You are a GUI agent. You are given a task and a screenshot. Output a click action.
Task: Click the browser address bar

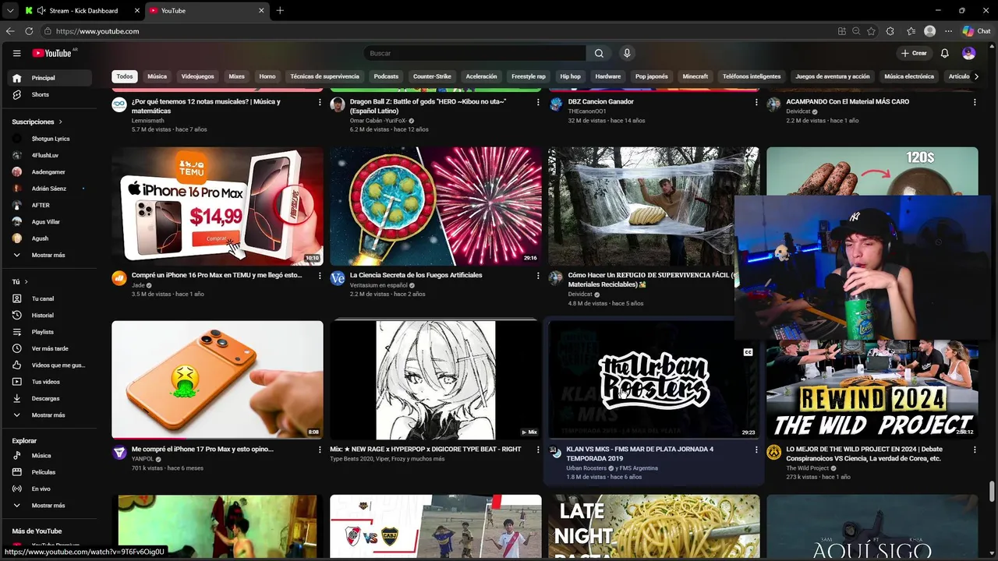coord(437,31)
